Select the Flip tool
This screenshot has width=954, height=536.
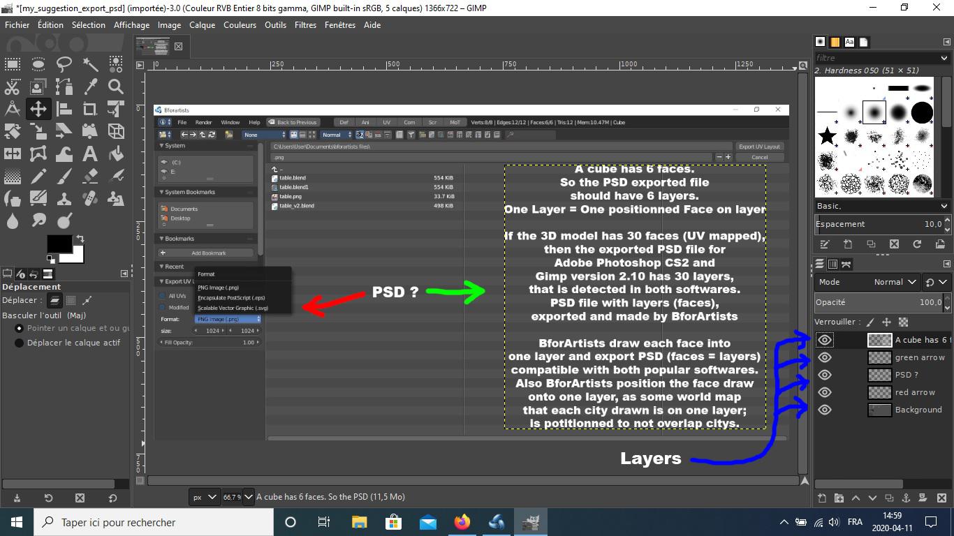(x=13, y=154)
